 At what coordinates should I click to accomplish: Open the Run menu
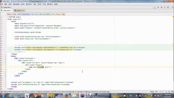tap(35, 4)
